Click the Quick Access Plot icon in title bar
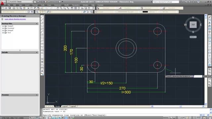Image resolution: width=212 pixels, height=119 pixels. click(60, 2)
